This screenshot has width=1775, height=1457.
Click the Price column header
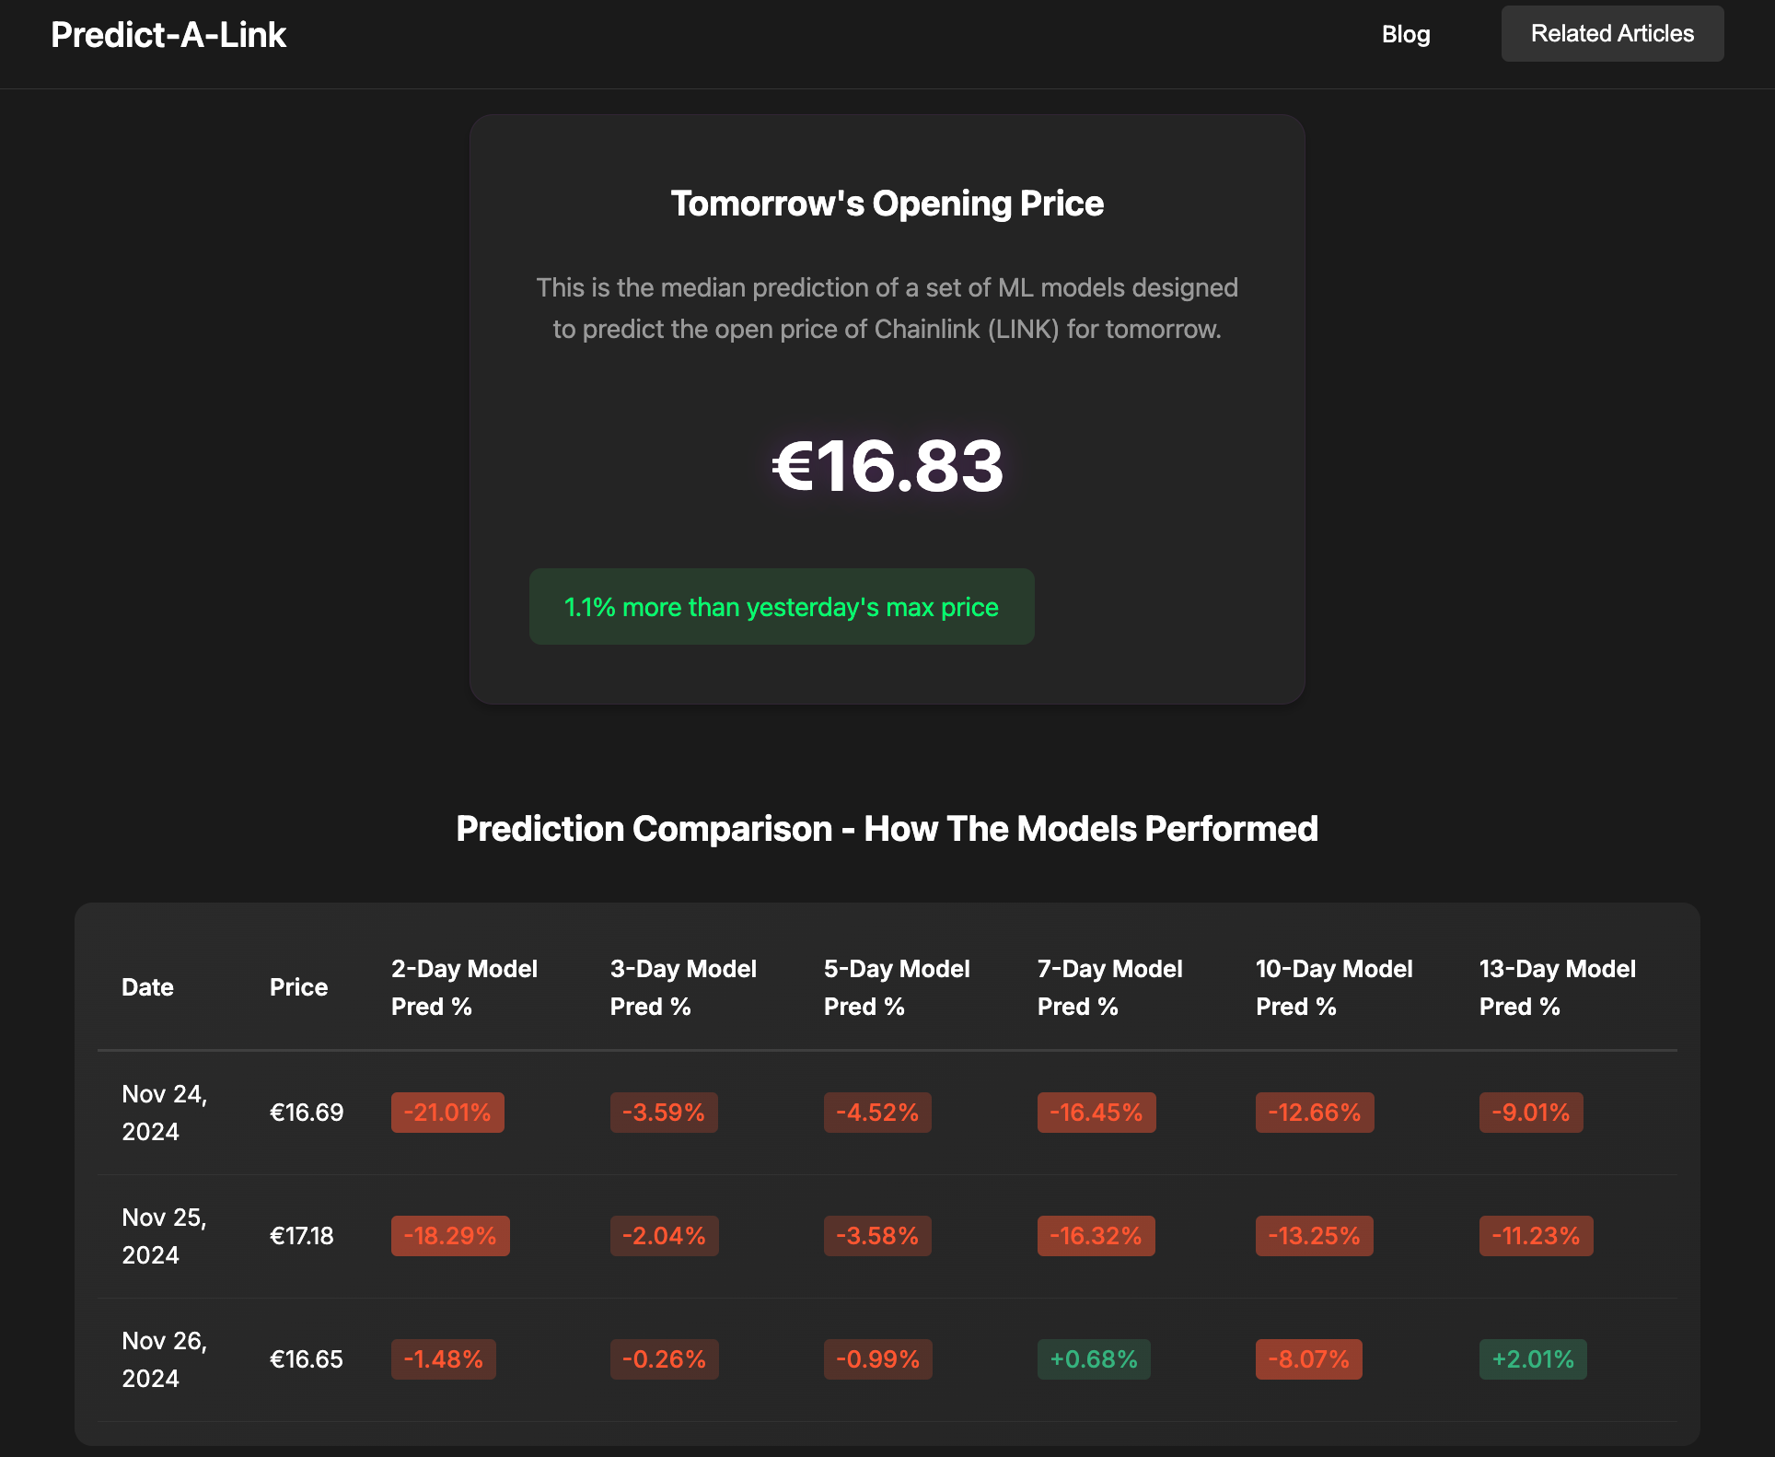298,987
